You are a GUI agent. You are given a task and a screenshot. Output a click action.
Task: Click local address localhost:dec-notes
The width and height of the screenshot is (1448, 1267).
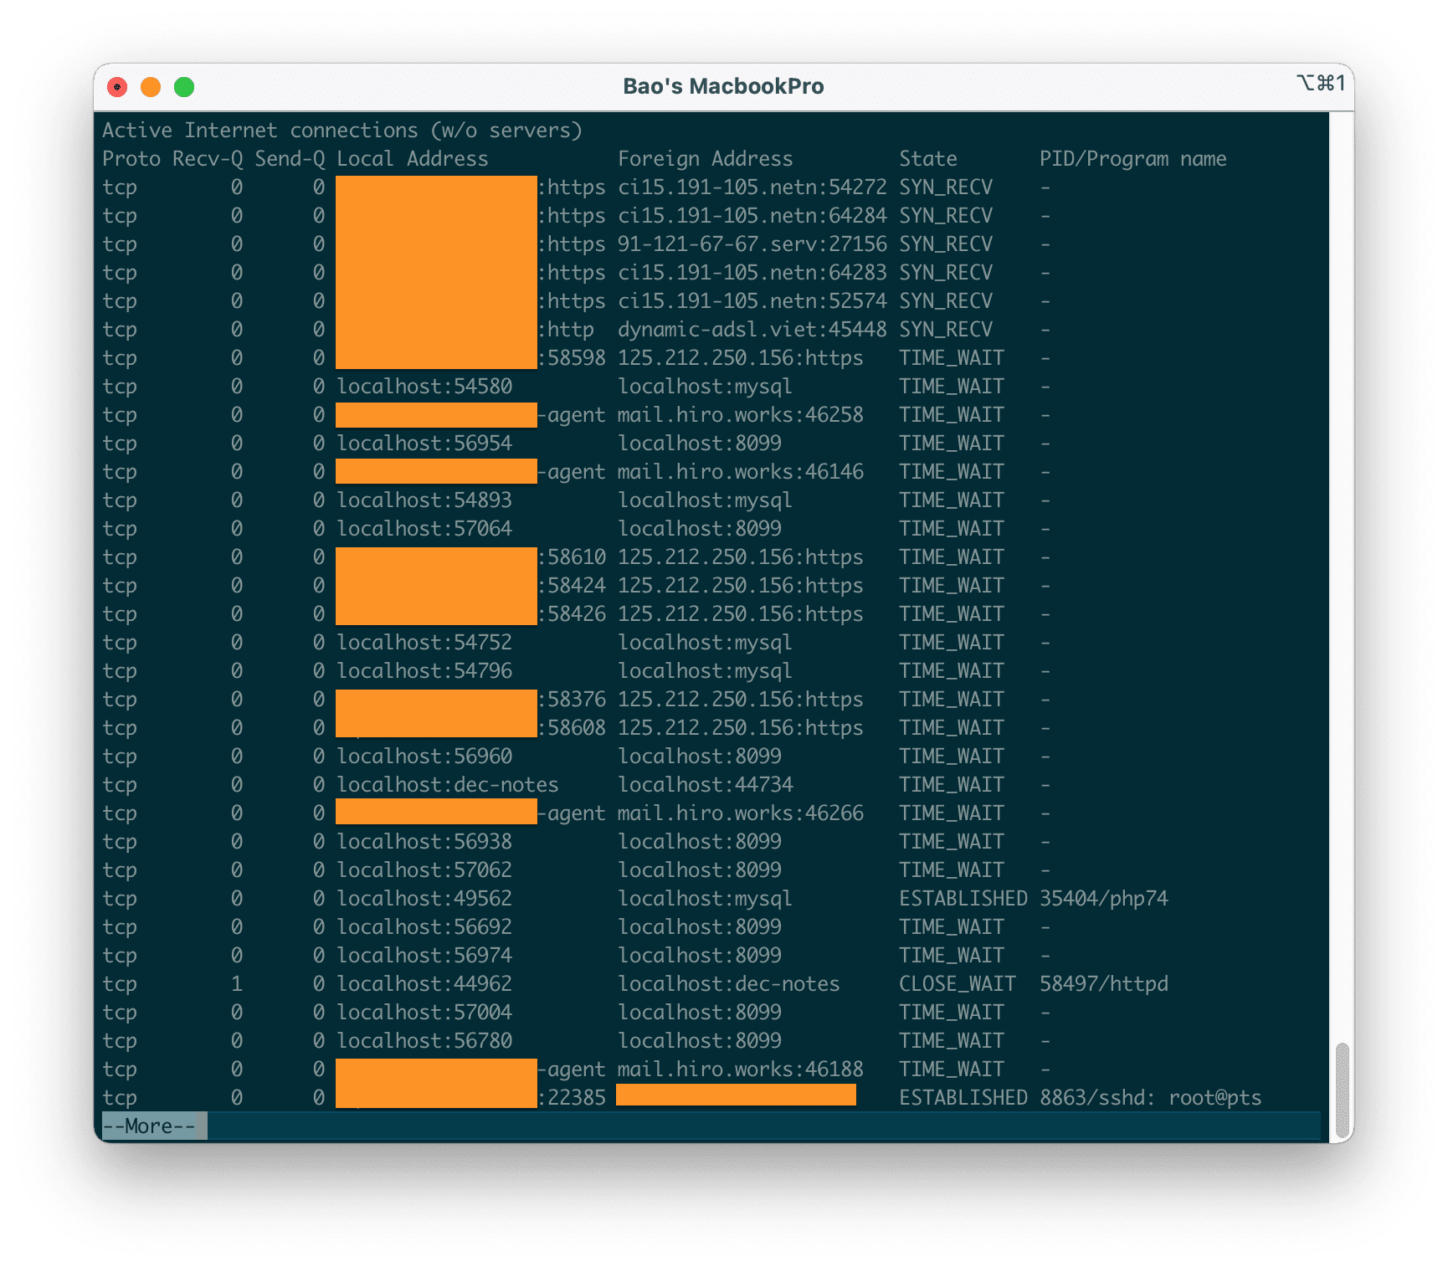point(448,785)
